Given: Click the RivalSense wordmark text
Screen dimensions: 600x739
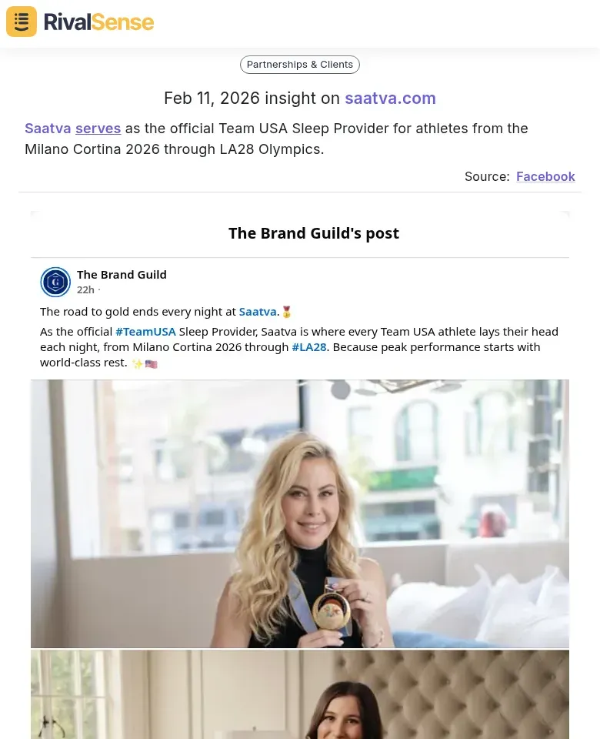Looking at the screenshot, I should click(99, 22).
